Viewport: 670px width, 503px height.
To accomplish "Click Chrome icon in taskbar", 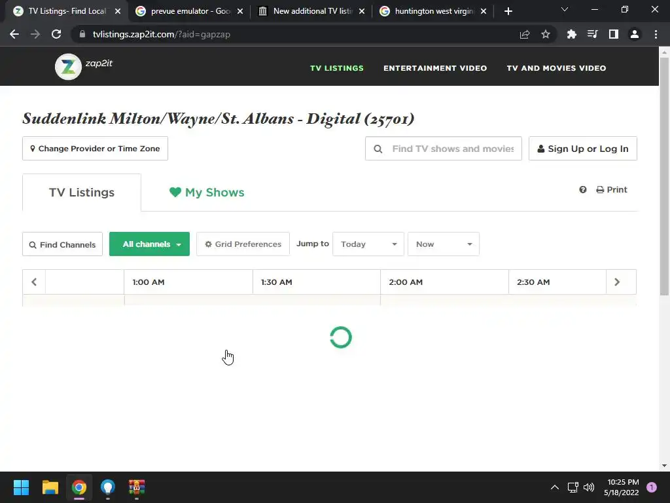I will click(x=79, y=487).
